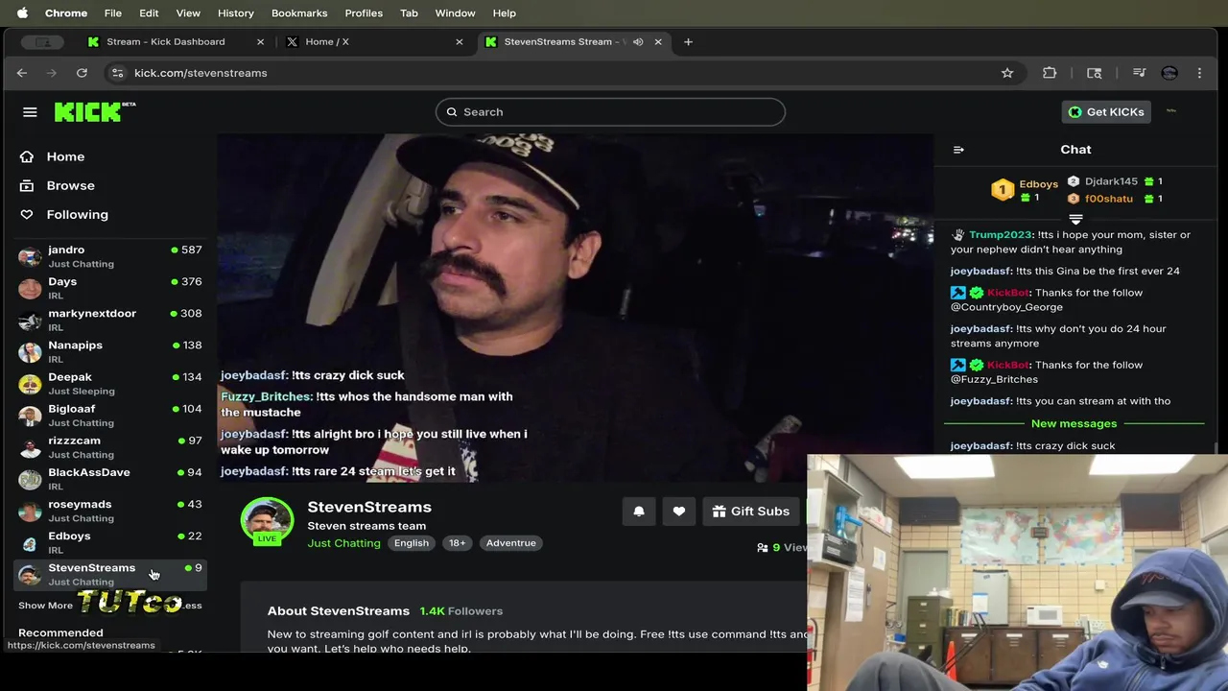The width and height of the screenshot is (1228, 691).
Task: Click the Gift Subs button
Action: [751, 512]
